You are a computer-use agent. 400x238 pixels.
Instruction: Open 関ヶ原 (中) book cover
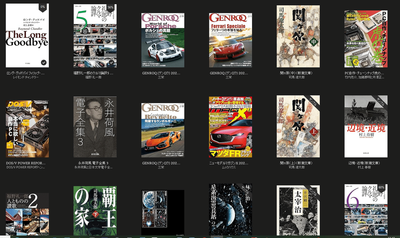pos(298,36)
